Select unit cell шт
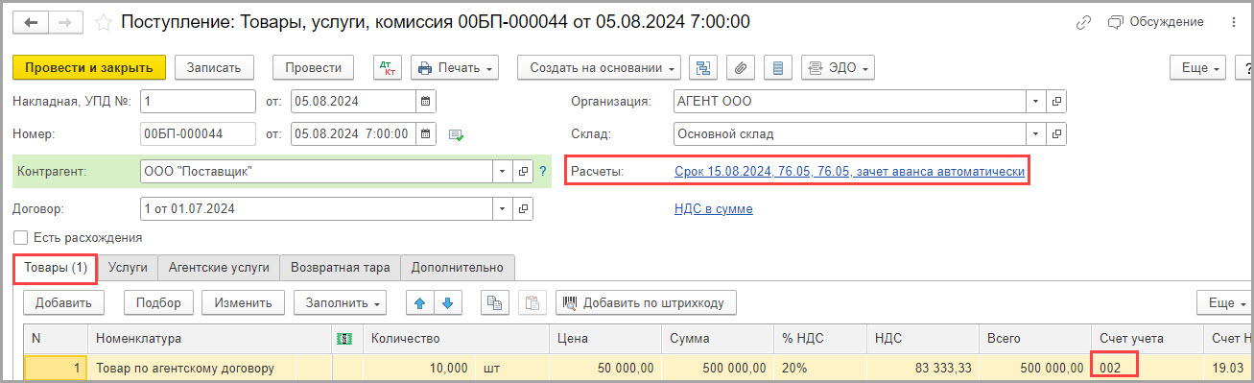The width and height of the screenshot is (1254, 383). (511, 368)
